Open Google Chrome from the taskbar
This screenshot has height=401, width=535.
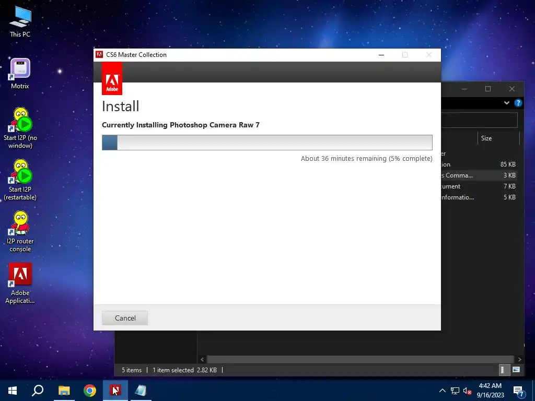(x=90, y=391)
